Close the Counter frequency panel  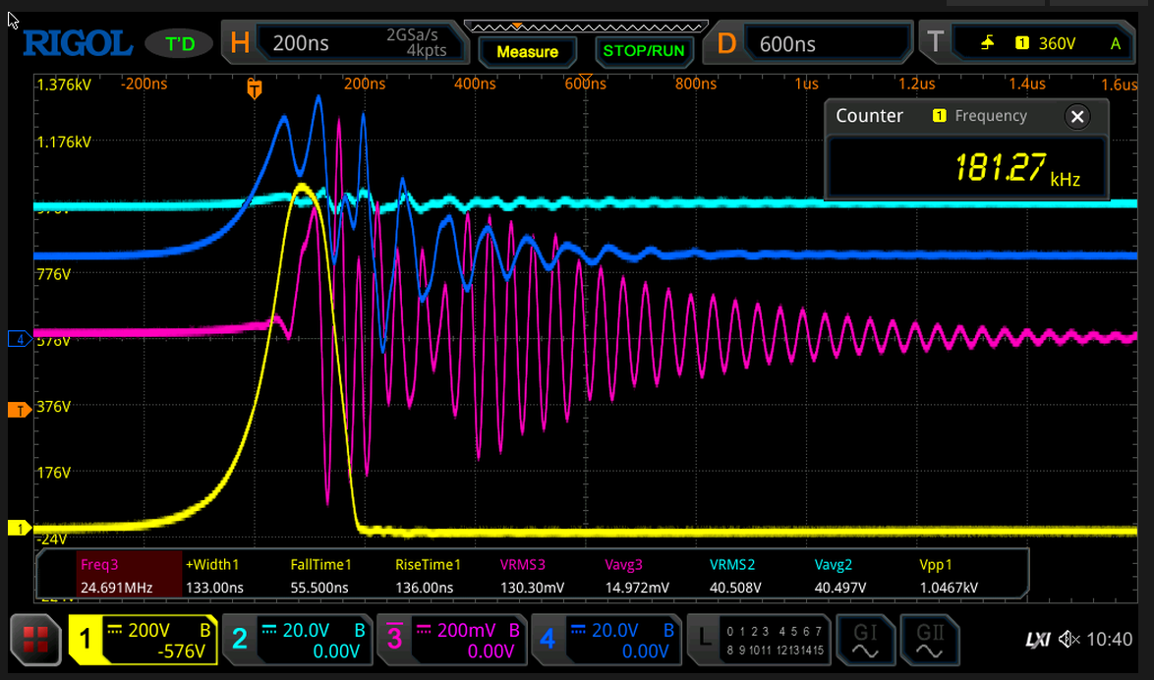click(1077, 117)
